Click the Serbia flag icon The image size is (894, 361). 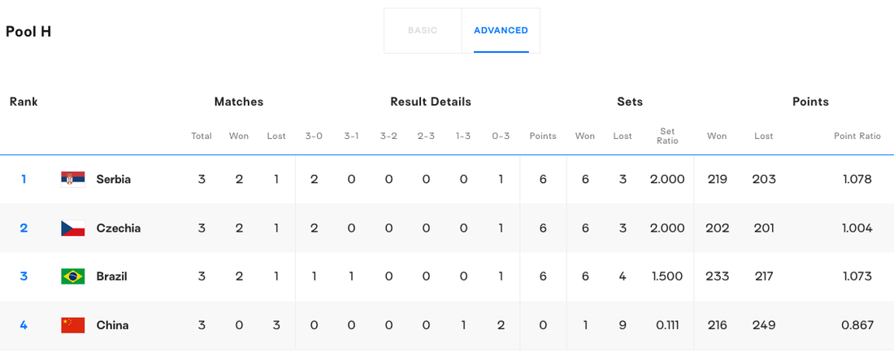pyautogui.click(x=73, y=179)
